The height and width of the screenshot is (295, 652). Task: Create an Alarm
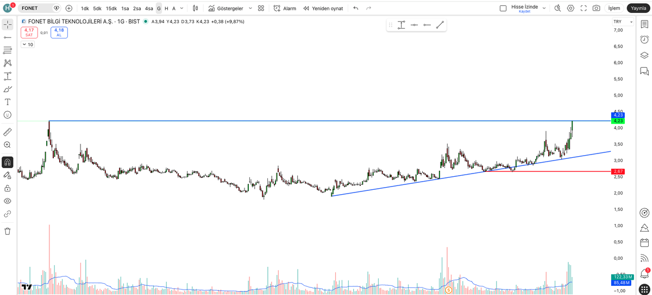pos(285,8)
